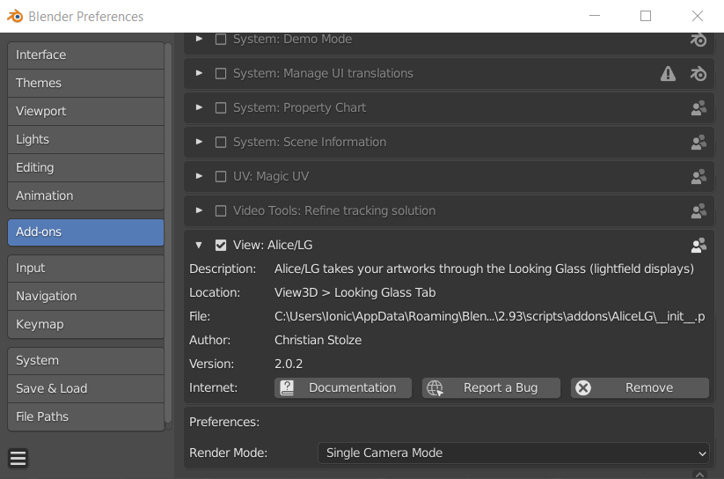
Task: Click the community icon on Magic UV row
Action: [x=698, y=177]
